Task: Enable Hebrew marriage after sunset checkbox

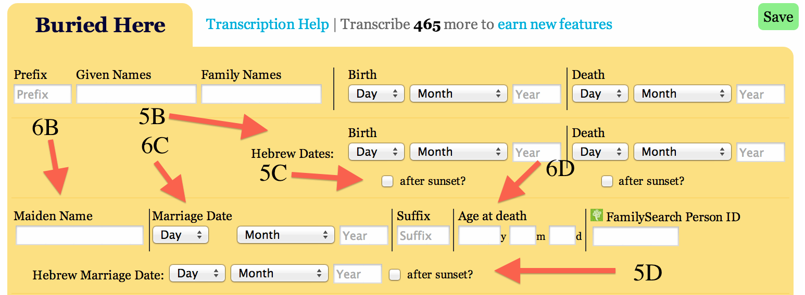Action: pyautogui.click(x=395, y=275)
